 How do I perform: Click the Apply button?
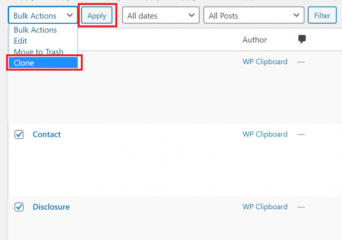point(97,16)
